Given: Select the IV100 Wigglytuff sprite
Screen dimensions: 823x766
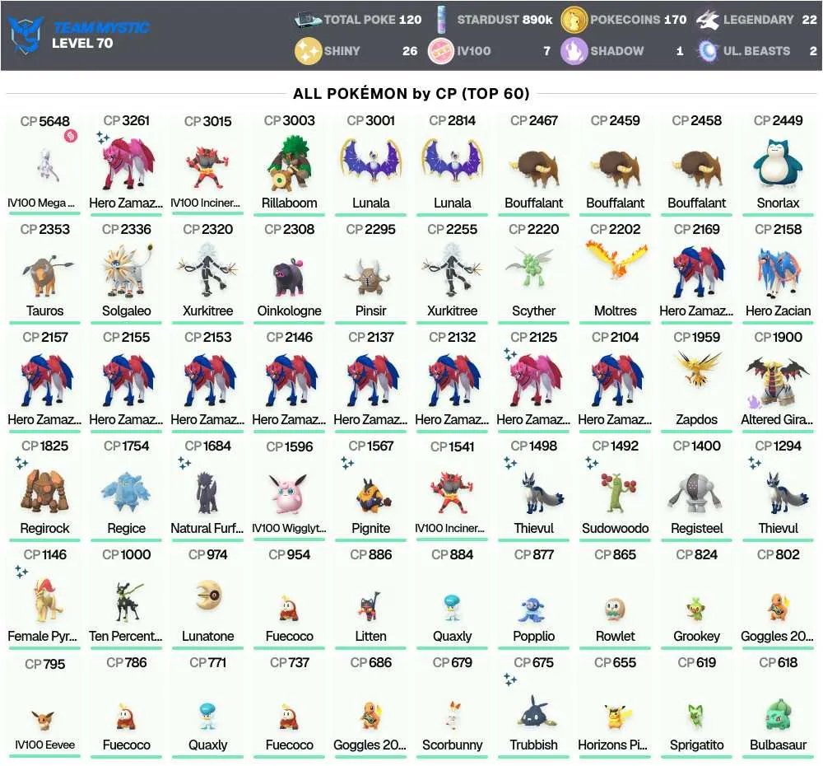Looking at the screenshot, I should click(289, 493).
